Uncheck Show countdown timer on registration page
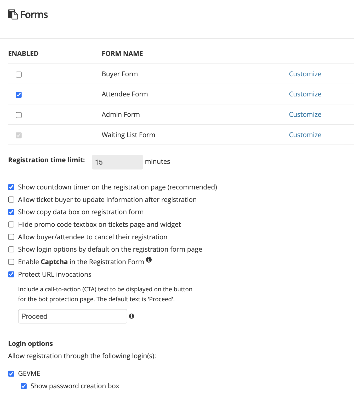The width and height of the screenshot is (354, 405). [11, 187]
